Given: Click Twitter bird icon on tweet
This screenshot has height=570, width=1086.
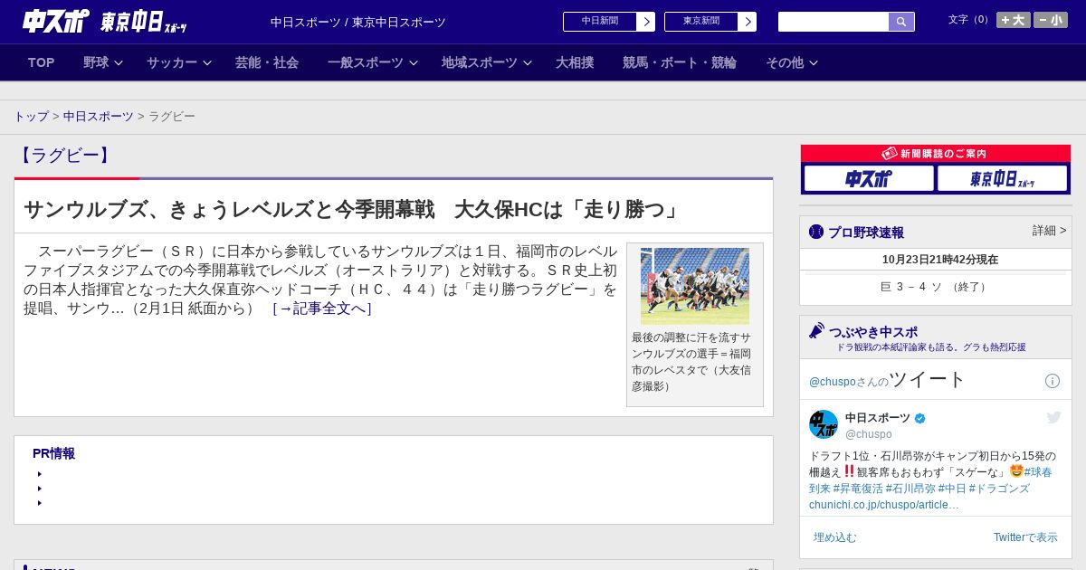Looking at the screenshot, I should click(1053, 417).
